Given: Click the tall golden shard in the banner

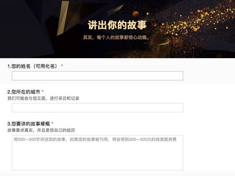Looking at the screenshot, I should point(63,18).
